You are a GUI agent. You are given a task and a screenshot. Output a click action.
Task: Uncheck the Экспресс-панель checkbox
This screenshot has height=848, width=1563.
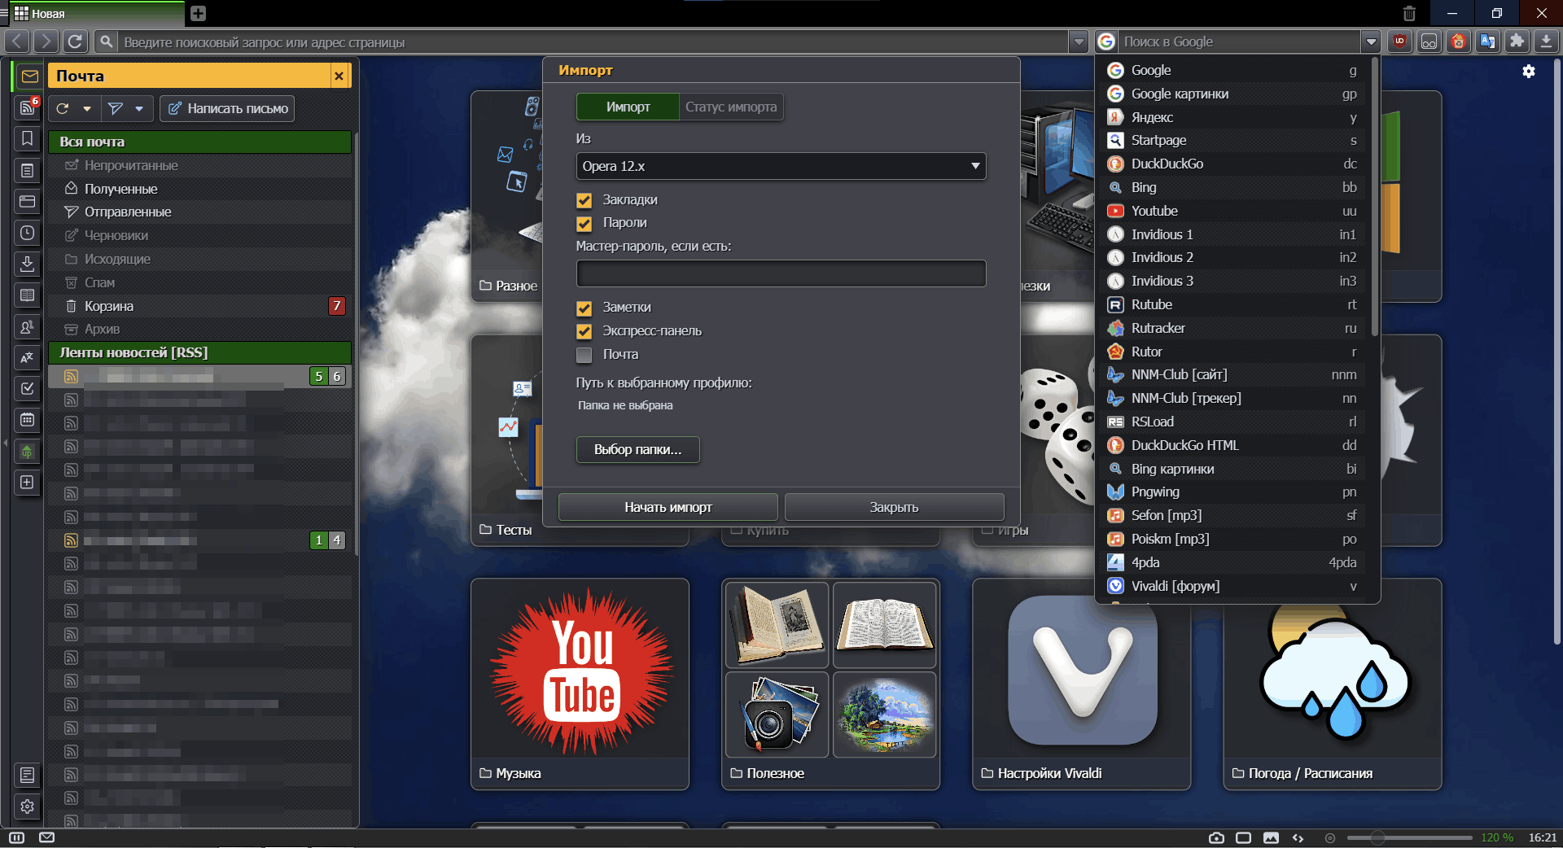point(584,331)
